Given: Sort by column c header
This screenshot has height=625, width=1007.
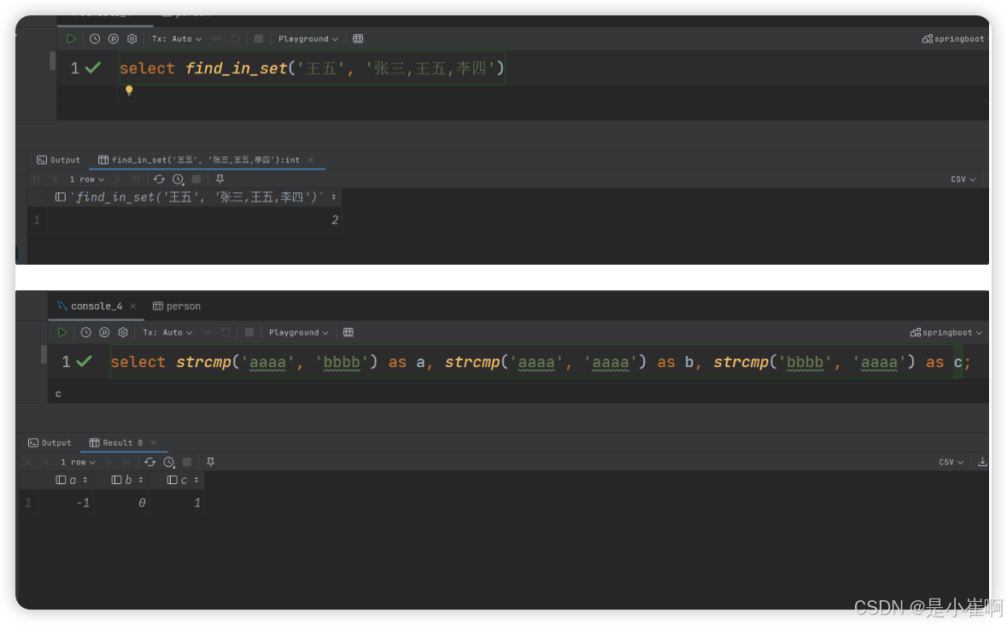Looking at the screenshot, I should point(178,480).
